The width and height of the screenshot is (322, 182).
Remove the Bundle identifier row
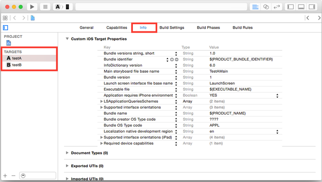pyautogui.click(x=176, y=59)
